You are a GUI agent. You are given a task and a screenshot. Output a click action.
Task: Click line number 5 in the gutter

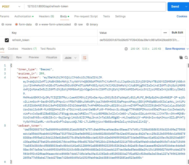[5, 126]
